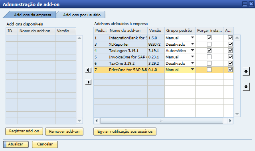Select TaxLogon 3.19.1 name cell
Viewport: 255px width, 151px height.
tap(128, 50)
